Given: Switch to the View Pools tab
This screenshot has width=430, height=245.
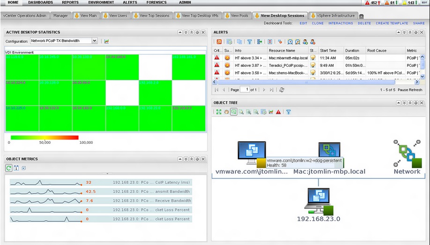Looking at the screenshot, I should [237, 15].
